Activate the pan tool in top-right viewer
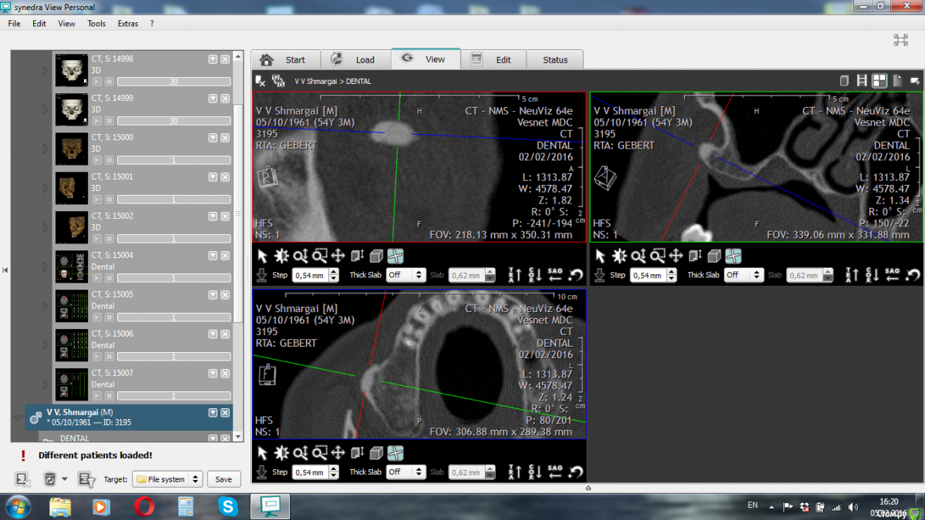The height and width of the screenshot is (520, 925). point(675,256)
